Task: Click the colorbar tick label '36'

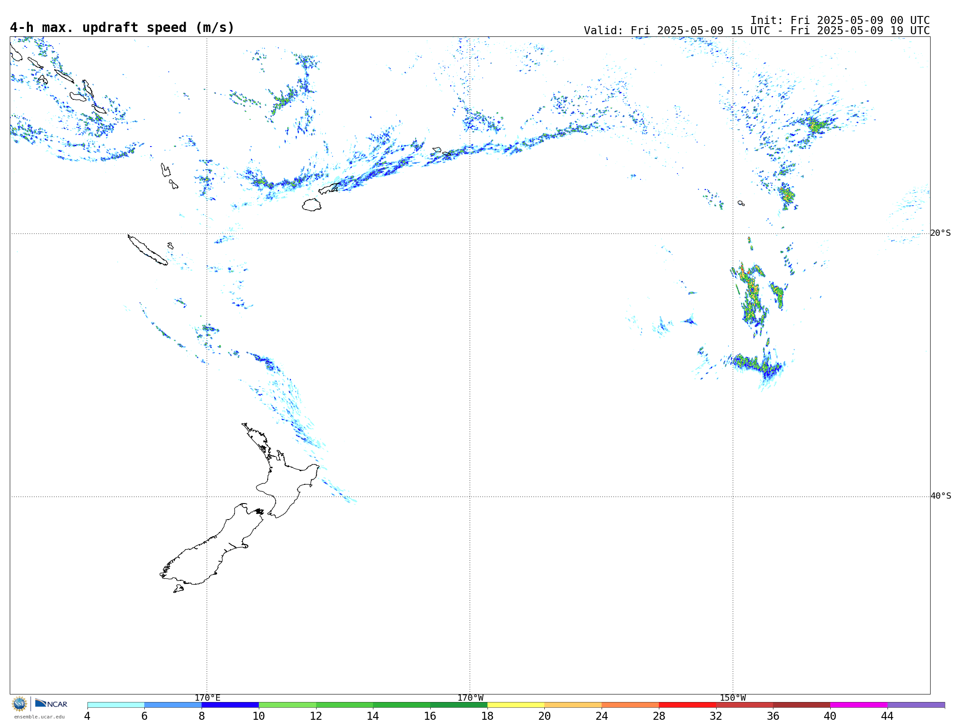Action: click(x=773, y=716)
